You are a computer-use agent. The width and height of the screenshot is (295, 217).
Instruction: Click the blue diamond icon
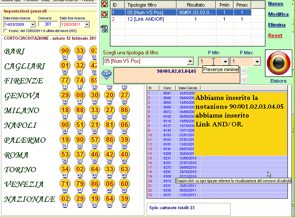106,74
